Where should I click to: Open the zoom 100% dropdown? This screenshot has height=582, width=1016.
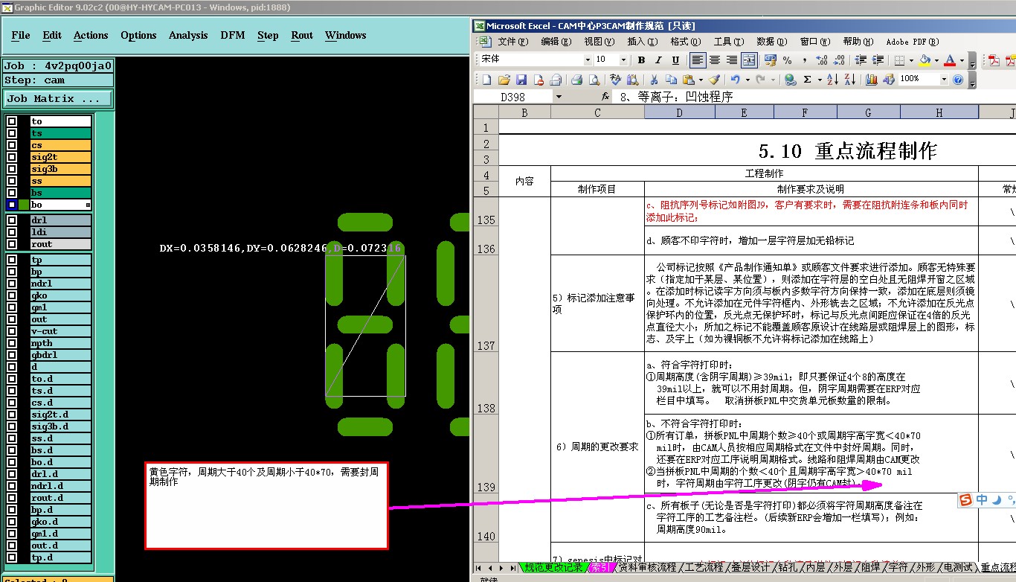pyautogui.click(x=944, y=80)
